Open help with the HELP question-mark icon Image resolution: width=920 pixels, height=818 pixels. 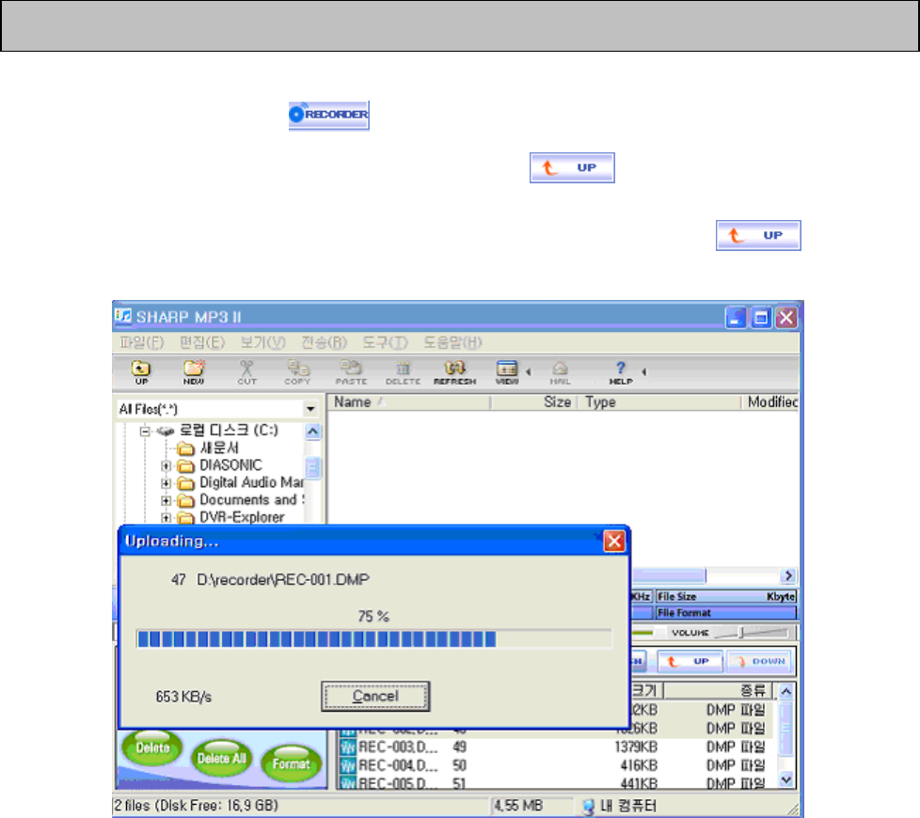(x=621, y=371)
